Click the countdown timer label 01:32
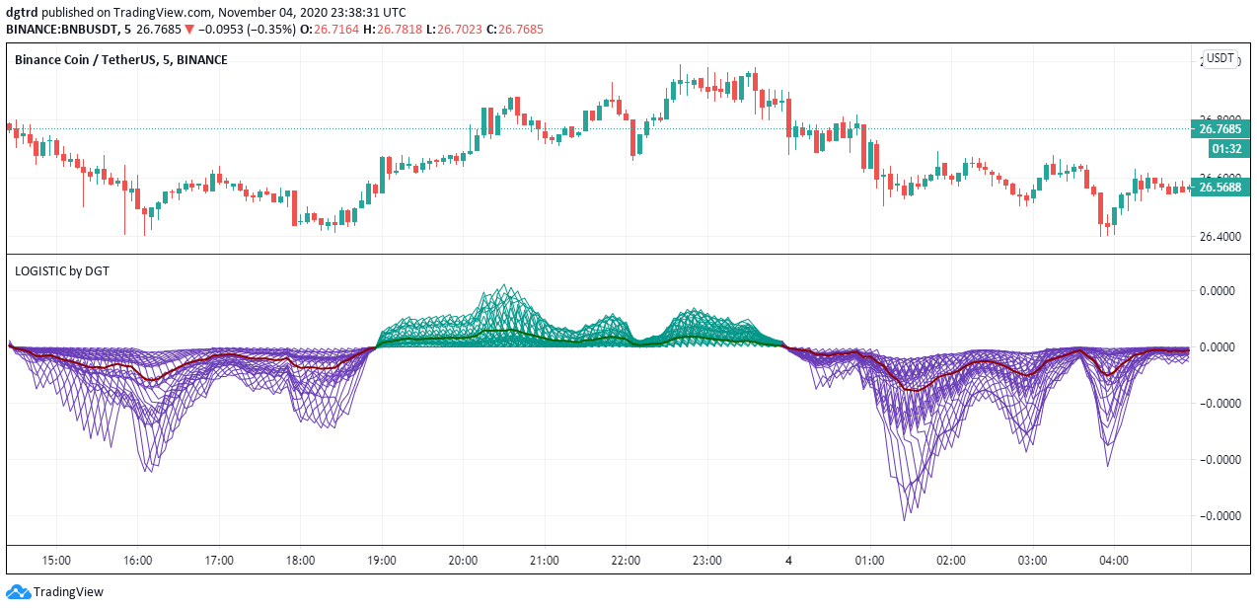1257x610 pixels. [1226, 149]
